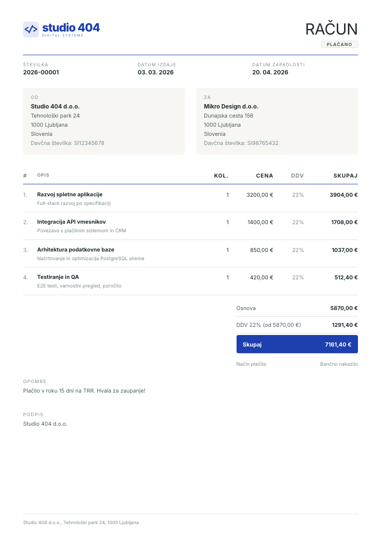Click the RAČUN document title

[332, 29]
